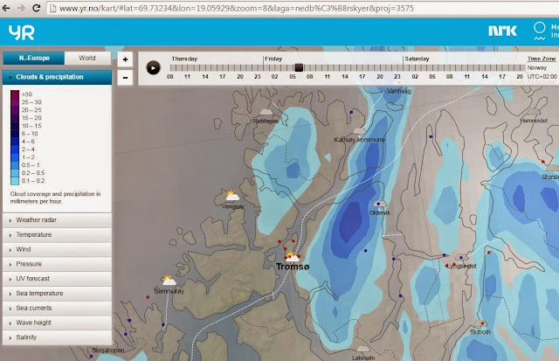The height and width of the screenshot is (361, 559).
Task: Zoom in the map with the plus button
Action: (125, 59)
